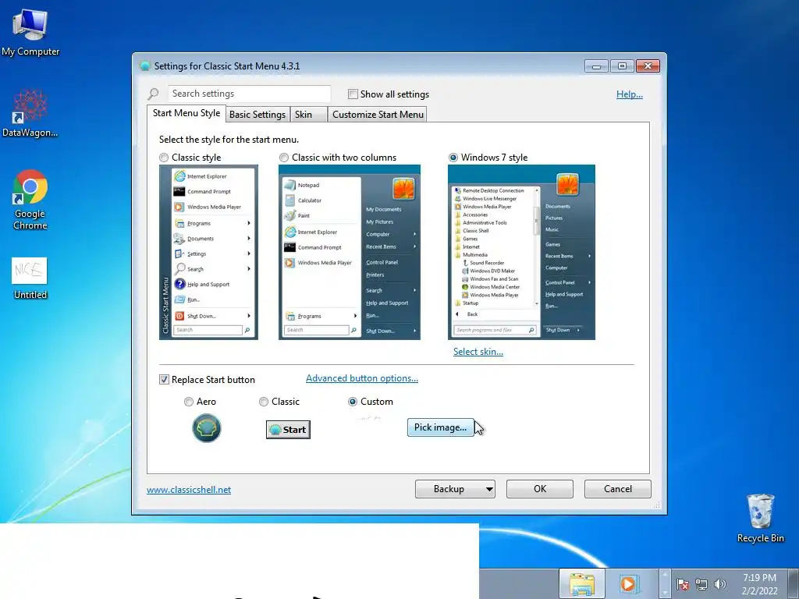Viewport: 799px width, 599px height.
Task: Open the Recycle Bin on the desktop
Action: coord(760,518)
